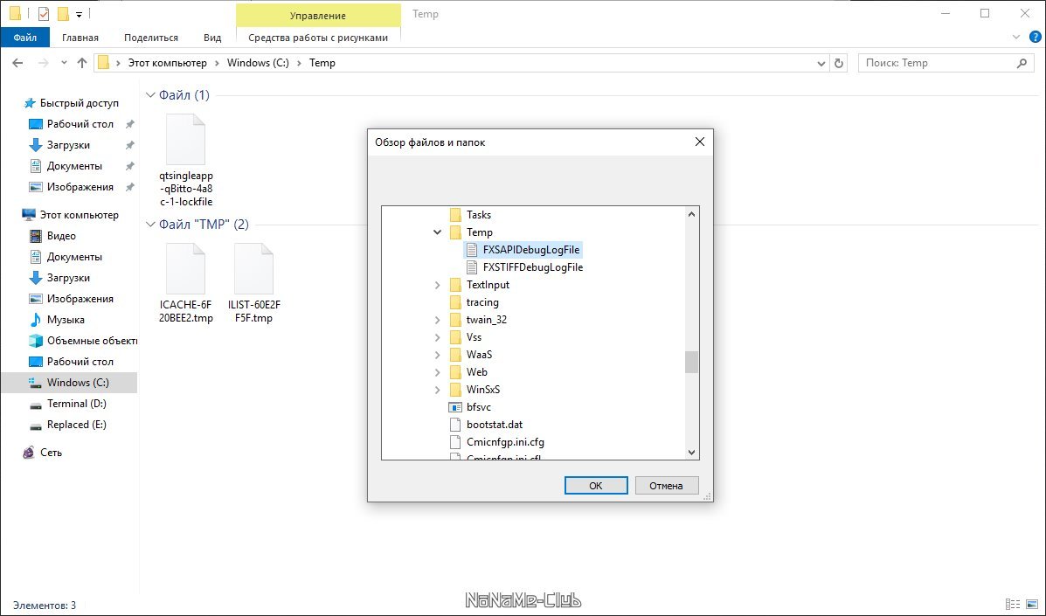Switch to the Вид ribbon tab

tap(212, 38)
